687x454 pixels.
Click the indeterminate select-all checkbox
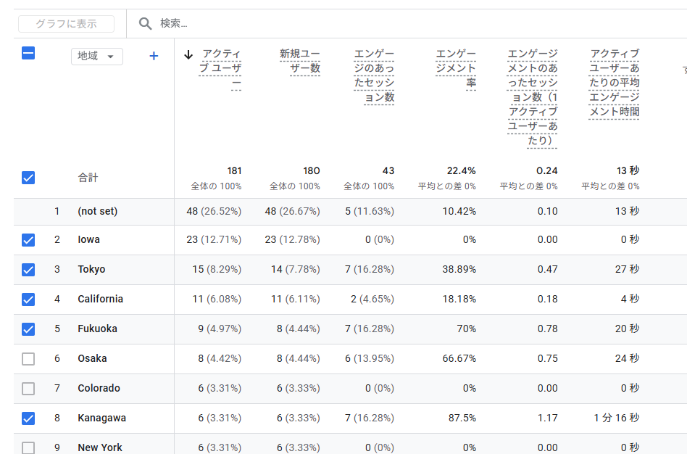coord(28,53)
